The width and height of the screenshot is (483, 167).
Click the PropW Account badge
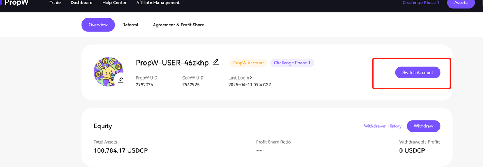tap(248, 63)
